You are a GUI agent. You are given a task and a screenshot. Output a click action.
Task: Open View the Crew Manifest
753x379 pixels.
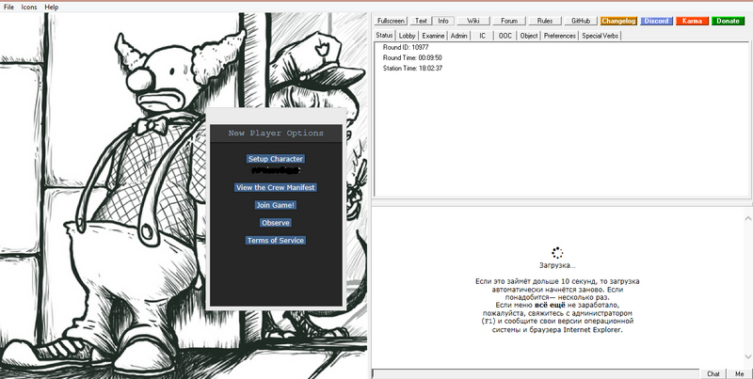coord(276,187)
